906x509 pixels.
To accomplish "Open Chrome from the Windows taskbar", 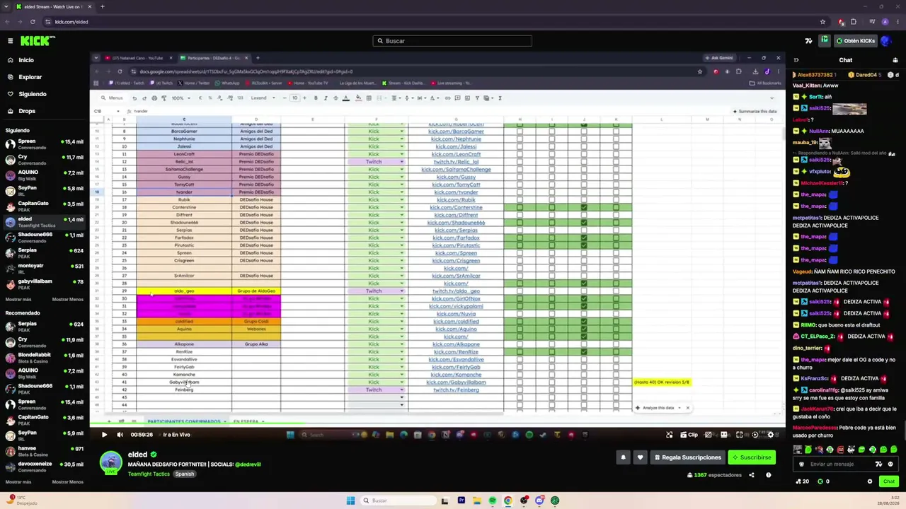I will pyautogui.click(x=508, y=501).
